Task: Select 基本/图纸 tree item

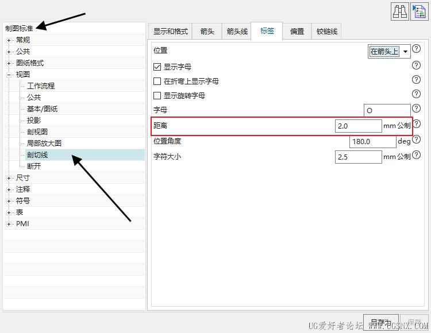Action: click(42, 109)
